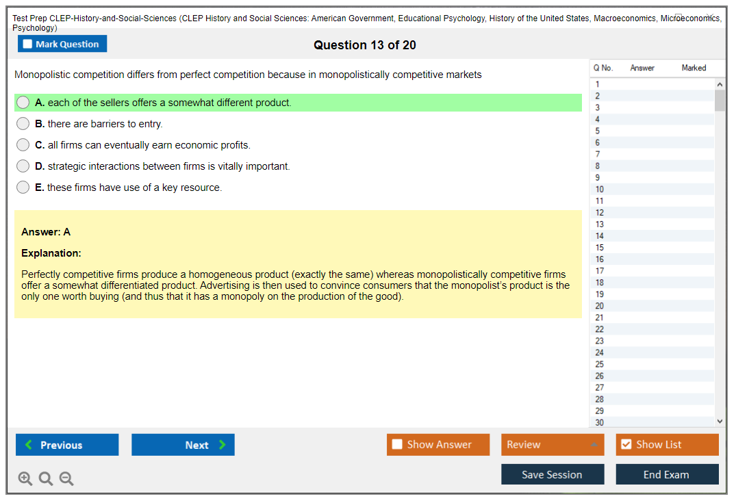This screenshot has height=503, width=736.
Task: Click Save Session button
Action: click(x=552, y=474)
